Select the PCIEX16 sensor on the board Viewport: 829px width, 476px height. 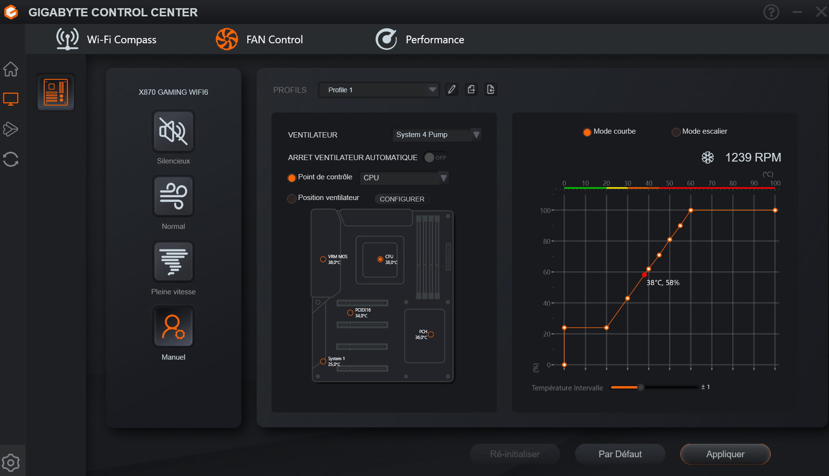(x=350, y=313)
